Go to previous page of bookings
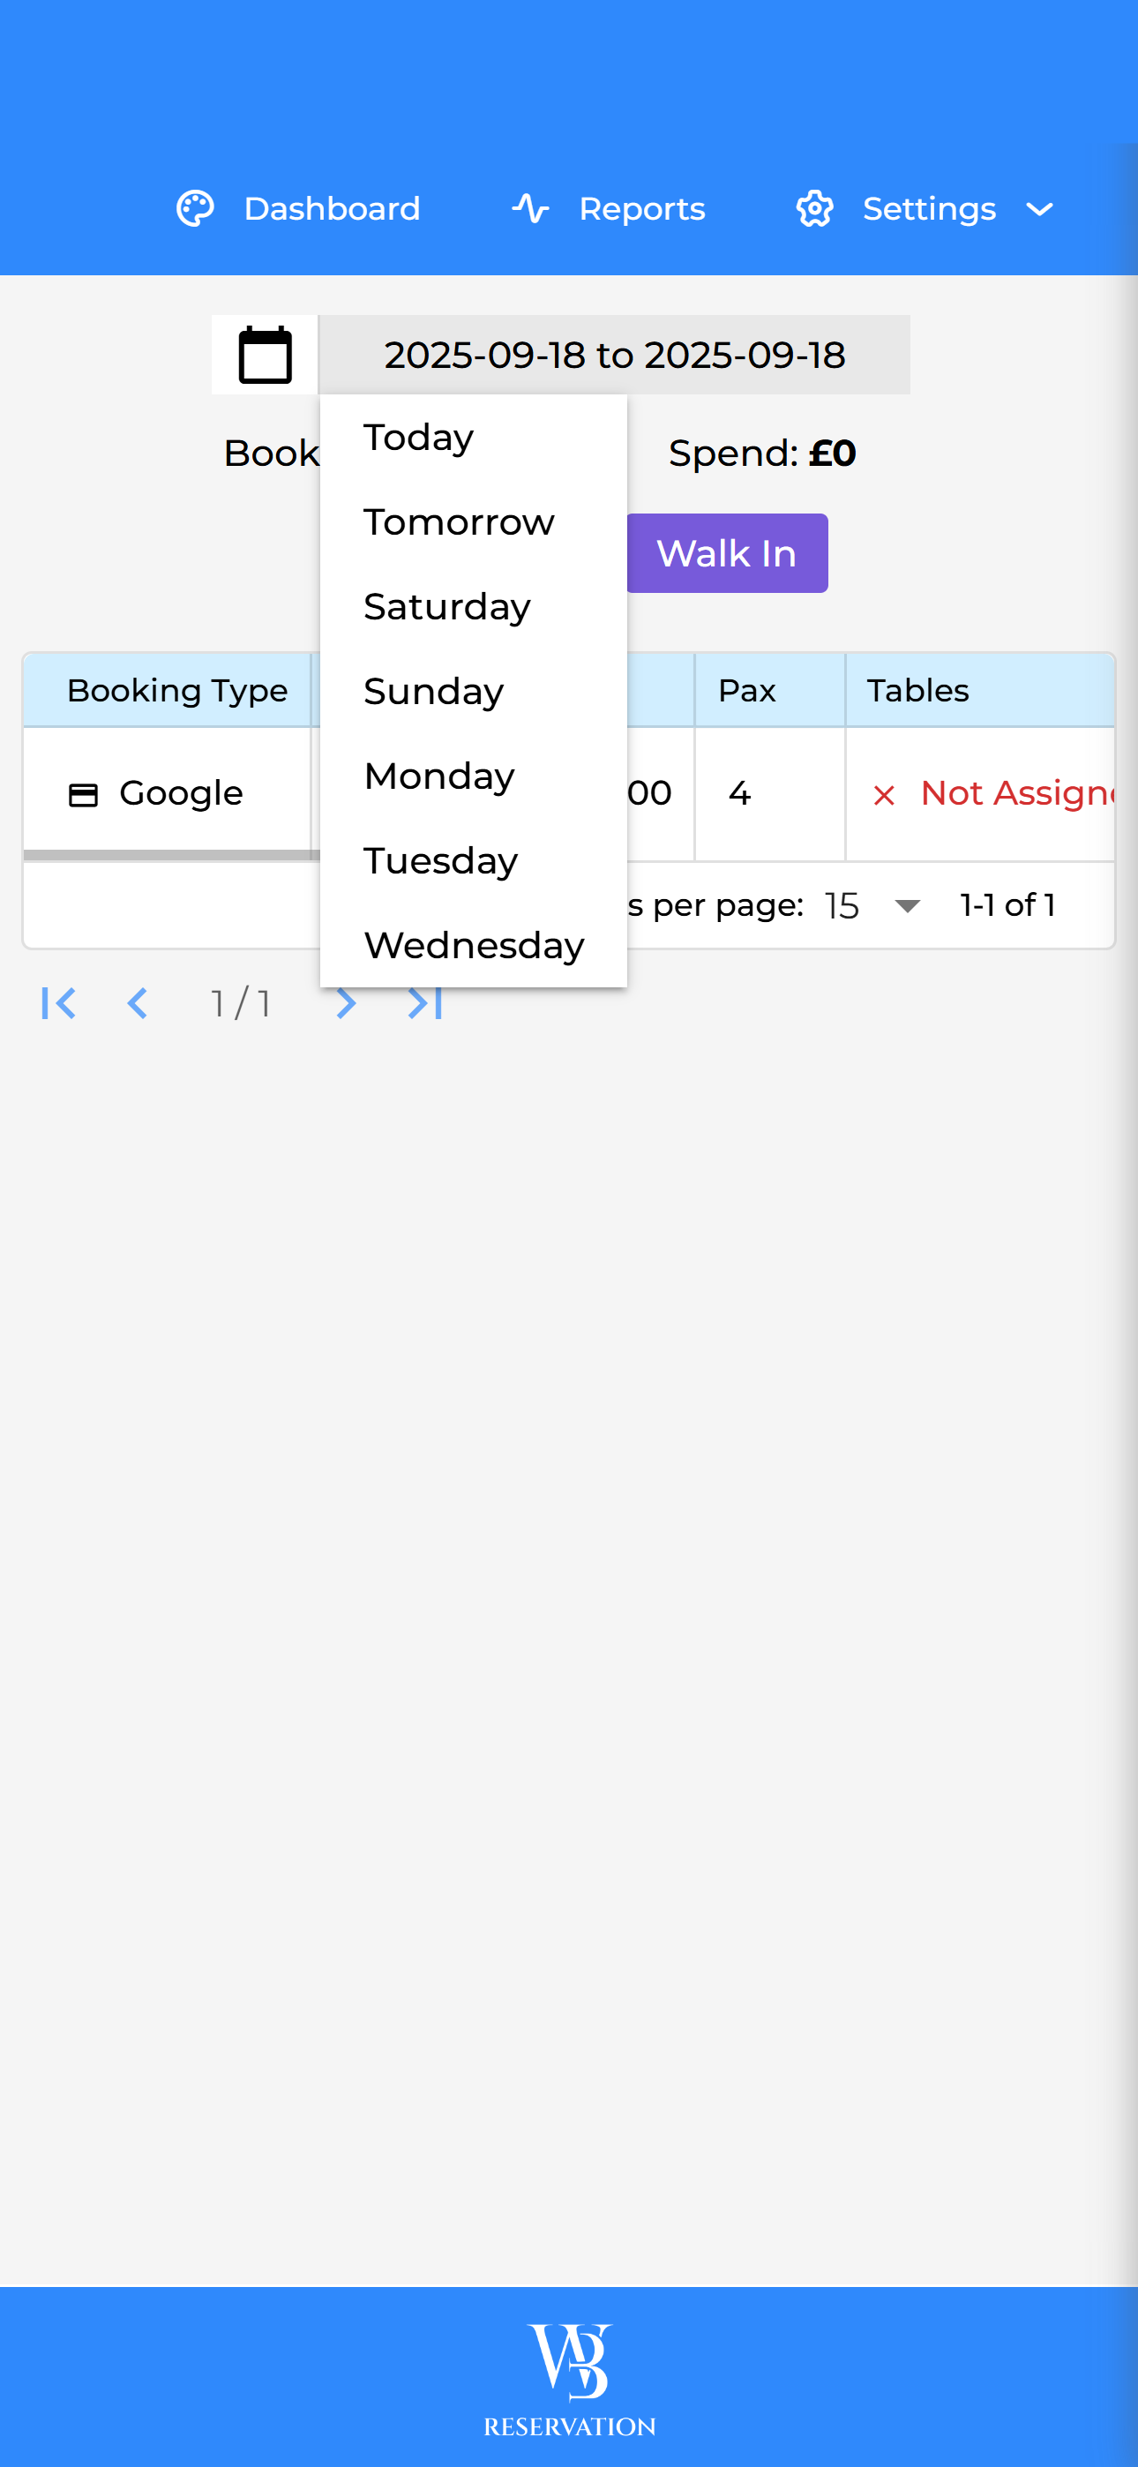The height and width of the screenshot is (2467, 1138). (137, 1002)
